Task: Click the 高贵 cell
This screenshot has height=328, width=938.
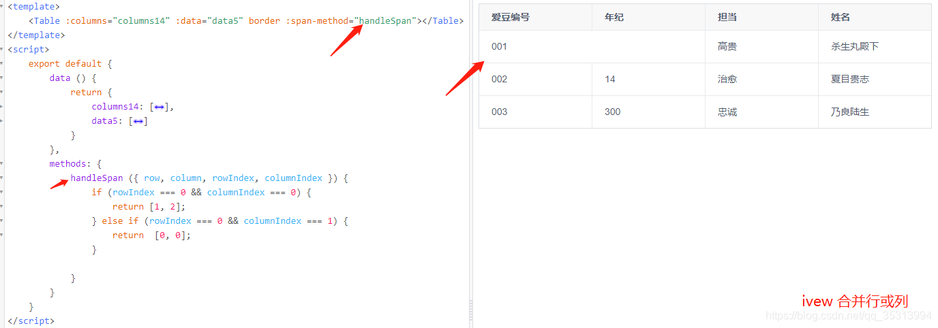Action: (x=761, y=47)
